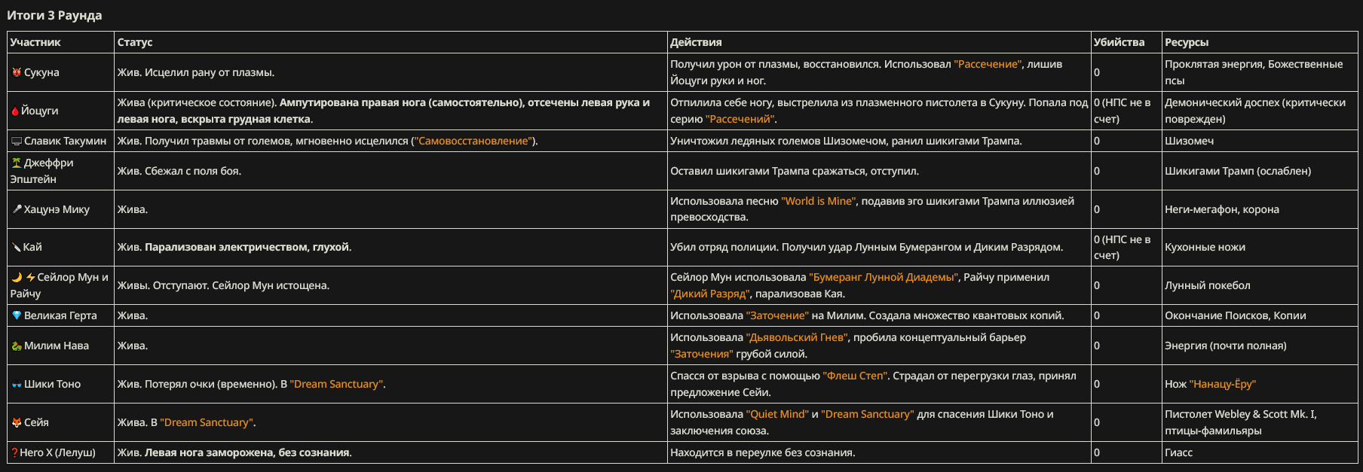1363x472 pixels.
Task: Click the blood drop icon beside Йоцуги
Action: coord(15,111)
